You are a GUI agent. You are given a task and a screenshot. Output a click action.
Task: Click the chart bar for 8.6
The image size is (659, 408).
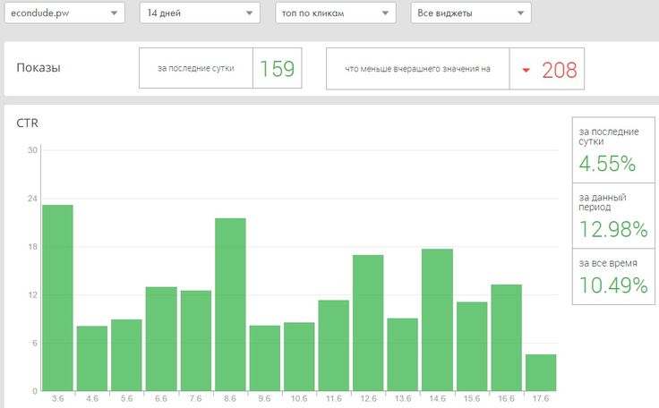click(x=230, y=304)
